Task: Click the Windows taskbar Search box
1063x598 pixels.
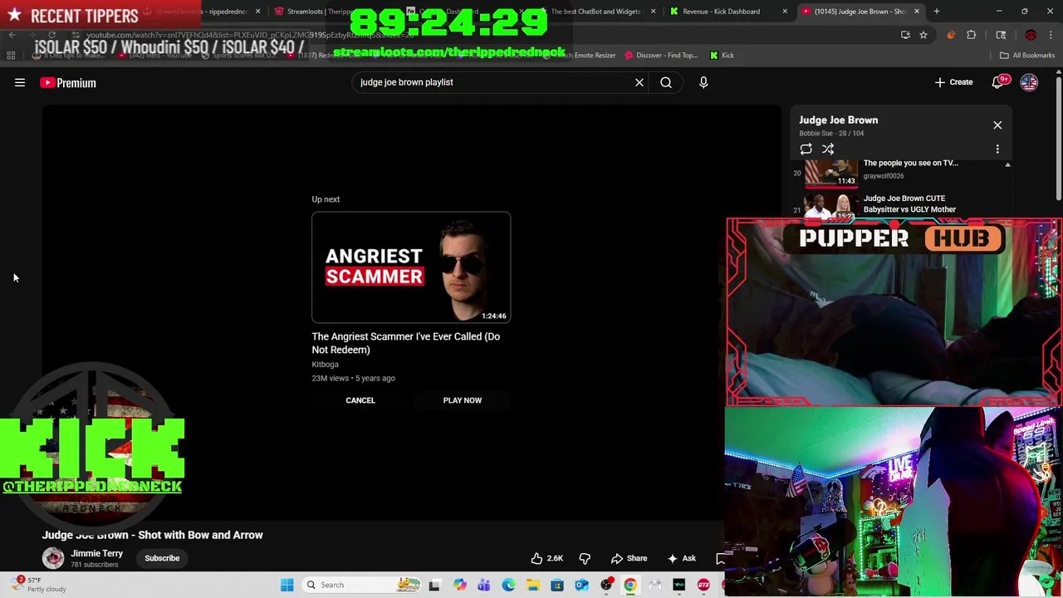Action: 363,585
